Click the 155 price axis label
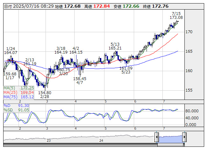 189,90
